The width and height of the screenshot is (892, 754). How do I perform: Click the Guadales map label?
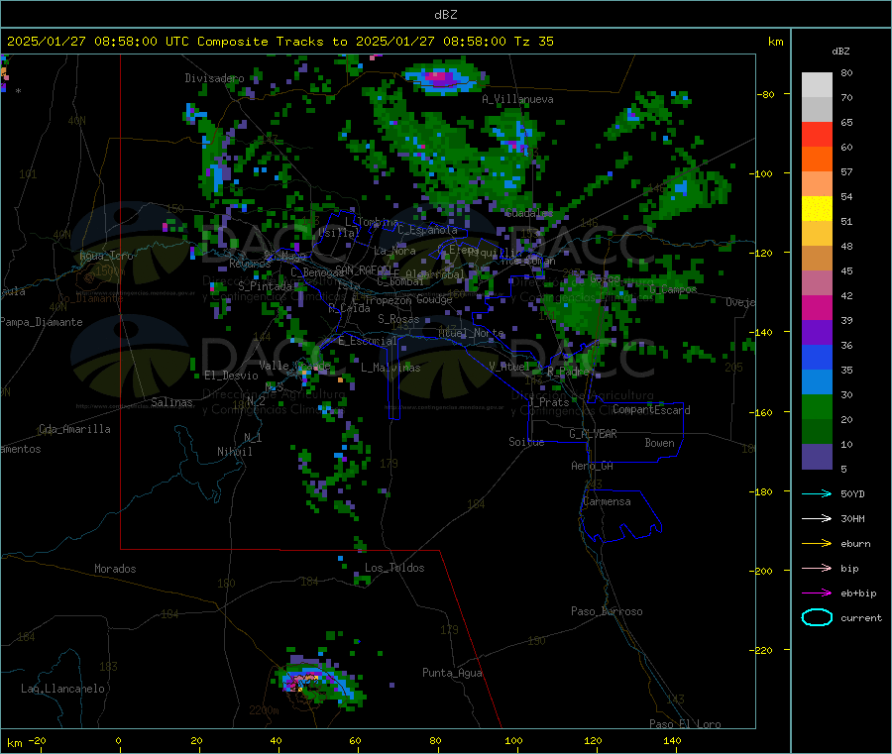click(528, 213)
